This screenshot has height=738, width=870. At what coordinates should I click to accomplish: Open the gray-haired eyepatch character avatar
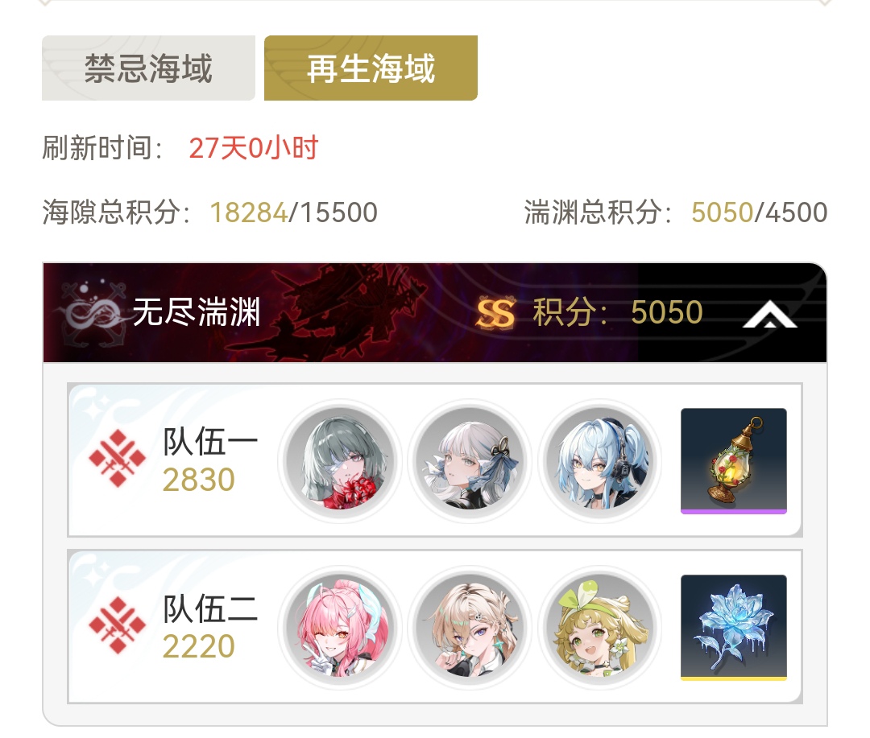pos(340,461)
